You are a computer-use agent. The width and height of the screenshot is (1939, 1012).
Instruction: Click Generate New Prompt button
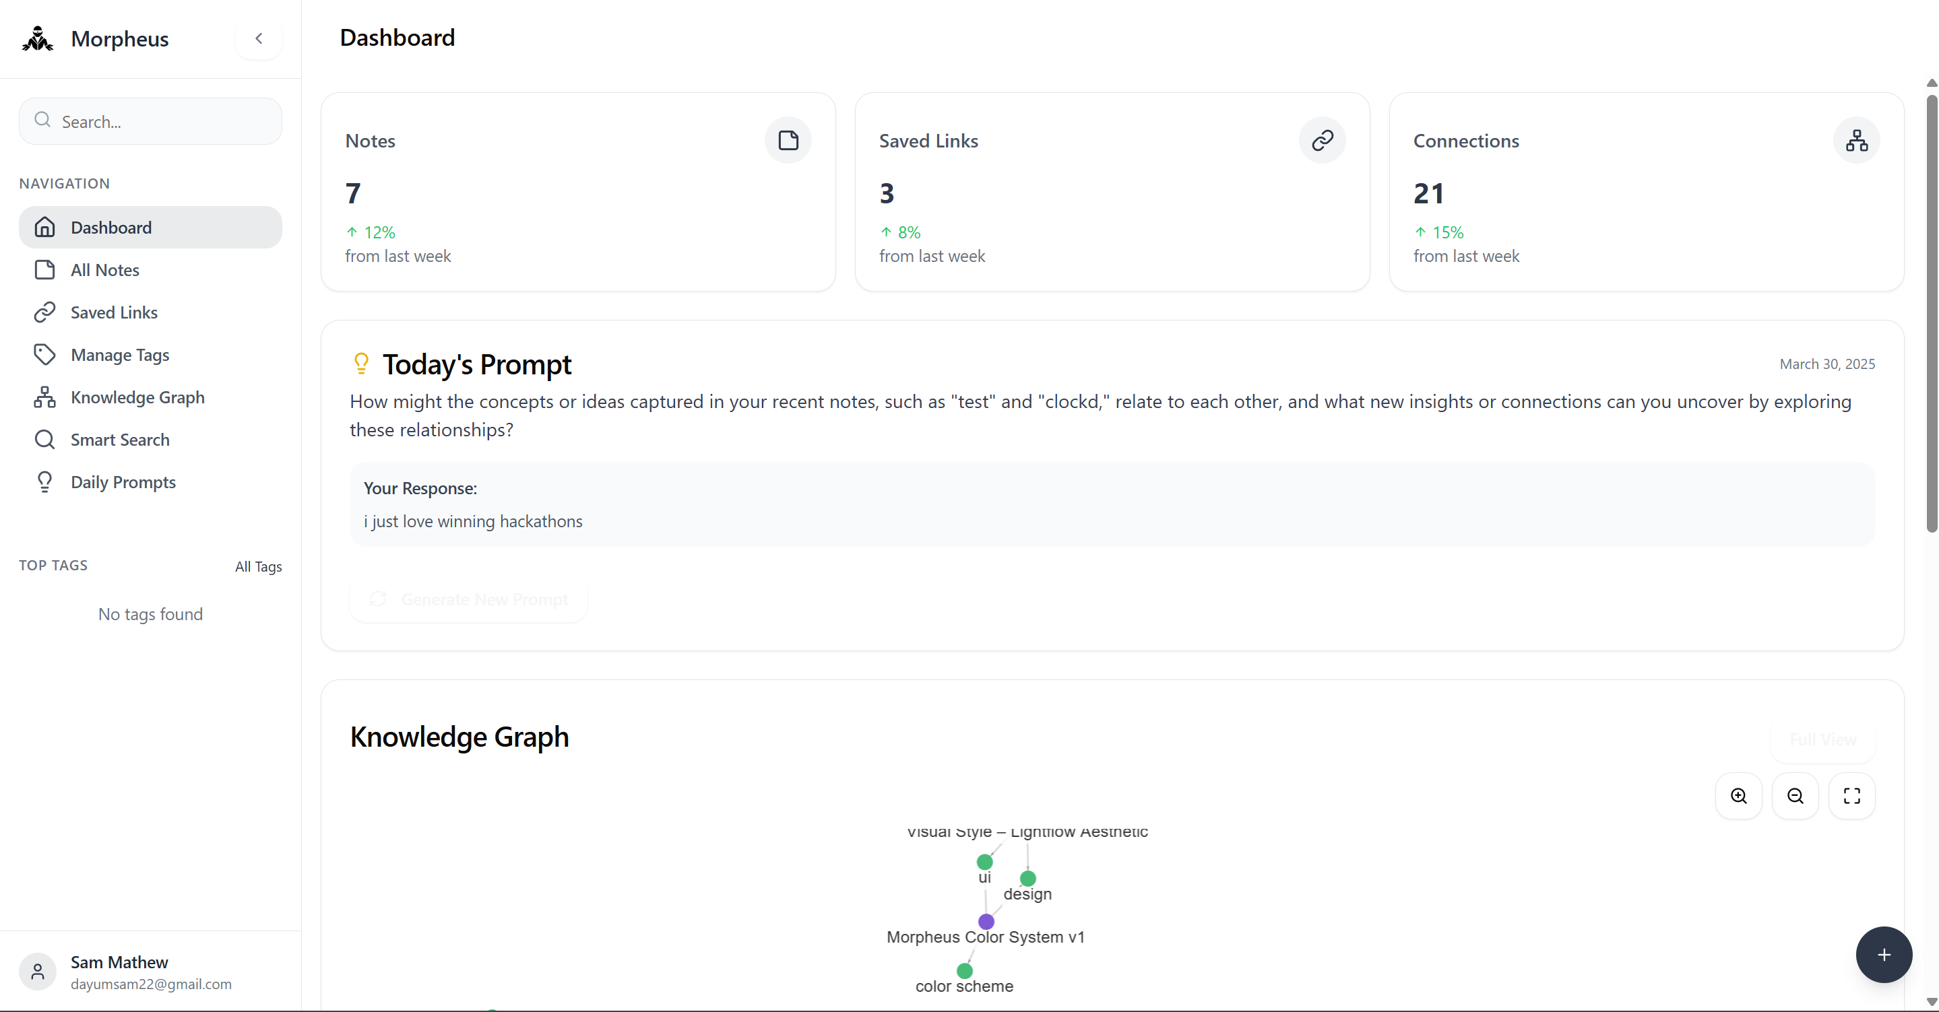(x=468, y=600)
